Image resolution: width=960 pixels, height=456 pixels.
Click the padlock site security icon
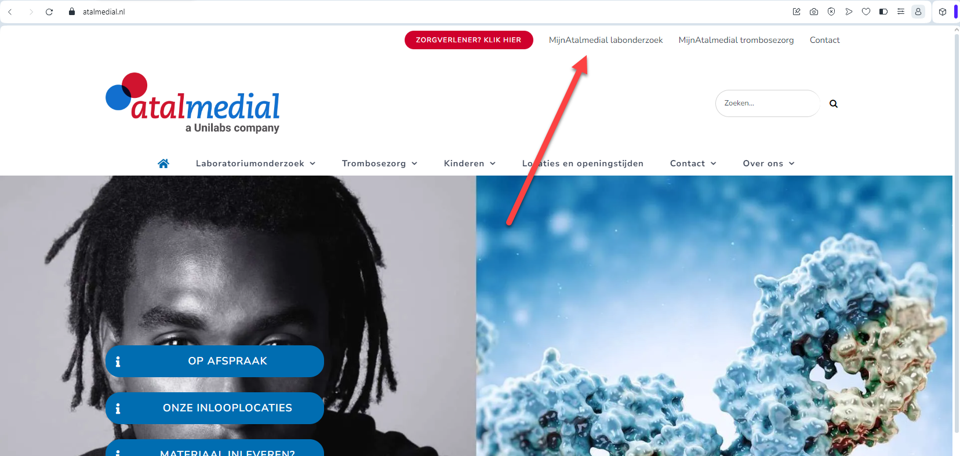coord(72,12)
